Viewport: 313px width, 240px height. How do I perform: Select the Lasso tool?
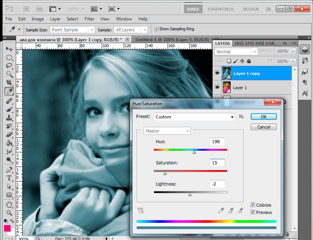coord(9,66)
